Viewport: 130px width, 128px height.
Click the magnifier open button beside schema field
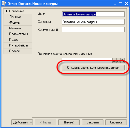coord(123,61)
